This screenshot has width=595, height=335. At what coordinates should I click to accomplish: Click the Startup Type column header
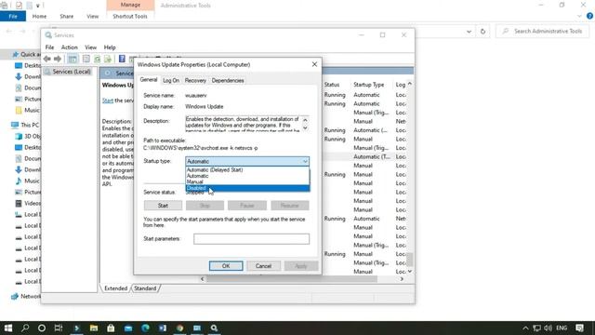[x=369, y=85]
